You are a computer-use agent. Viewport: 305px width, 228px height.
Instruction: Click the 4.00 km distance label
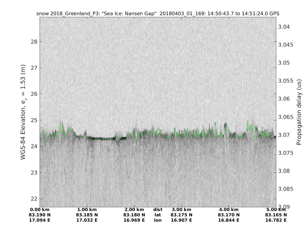pos(229,210)
